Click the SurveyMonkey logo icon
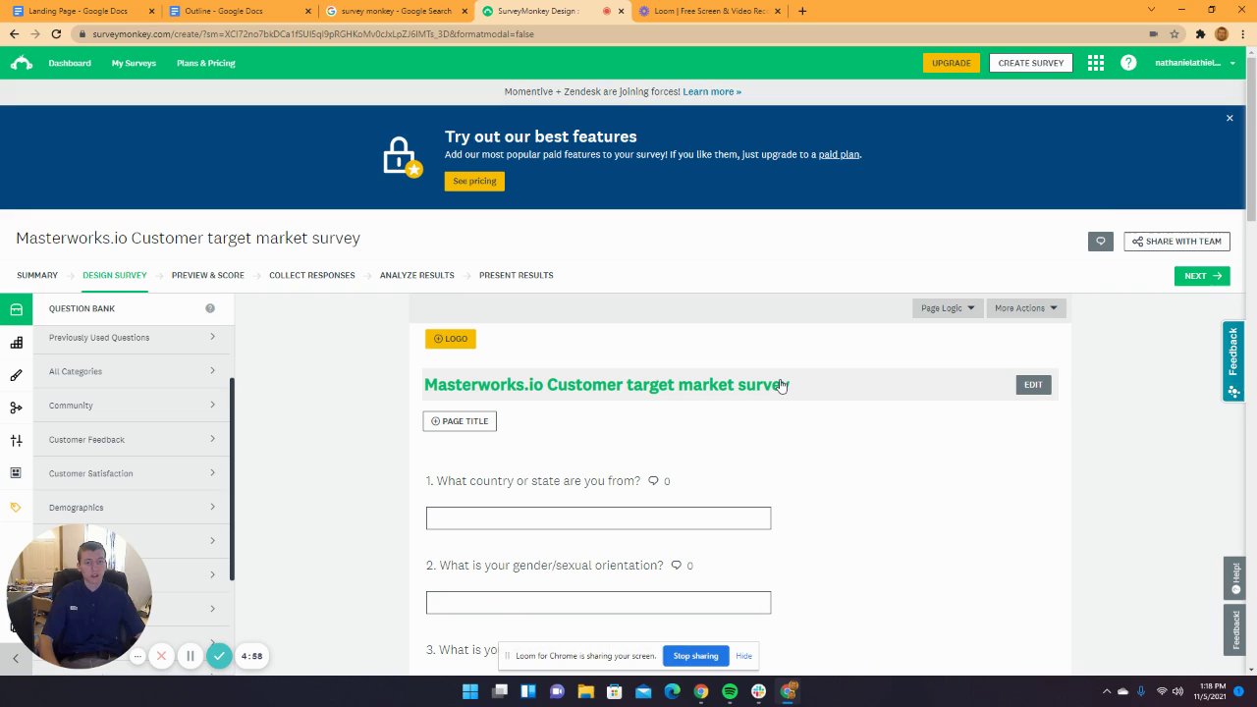The image size is (1257, 707). coord(22,63)
